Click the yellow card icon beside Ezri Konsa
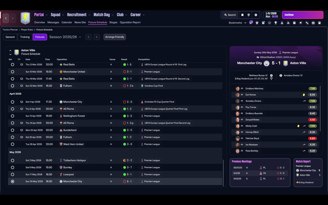The width and height of the screenshot is (328, 205). click(x=304, y=95)
